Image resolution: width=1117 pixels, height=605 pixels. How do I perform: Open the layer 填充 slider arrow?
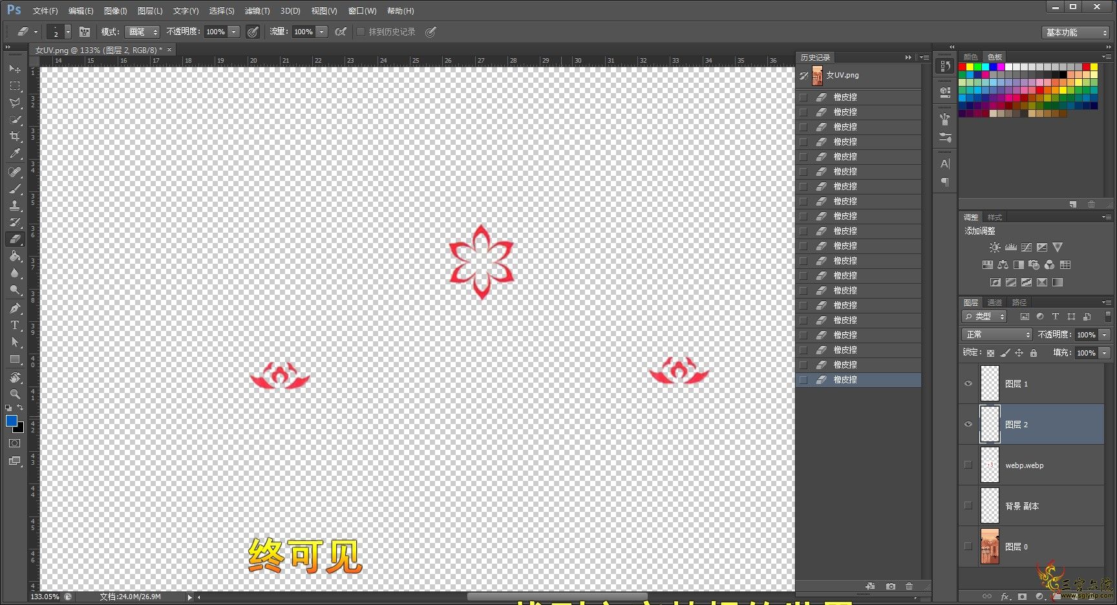click(1105, 353)
